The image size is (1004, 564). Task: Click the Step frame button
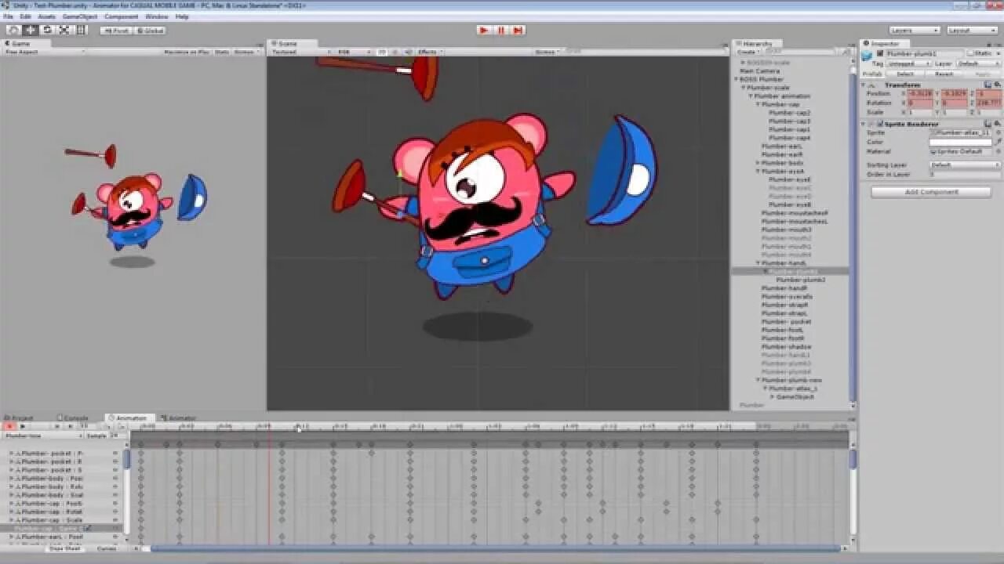[x=518, y=30]
